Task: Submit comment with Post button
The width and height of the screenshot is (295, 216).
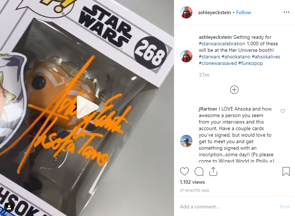Action: click(x=284, y=207)
